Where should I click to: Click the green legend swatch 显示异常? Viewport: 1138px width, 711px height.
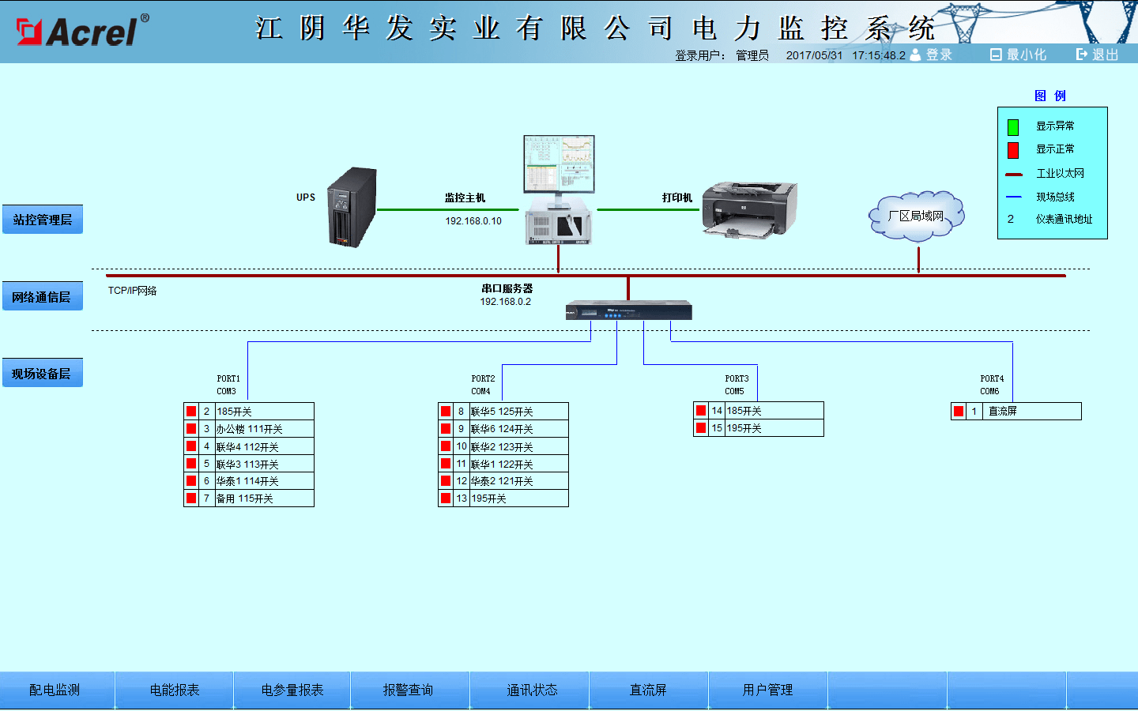[x=1013, y=127]
